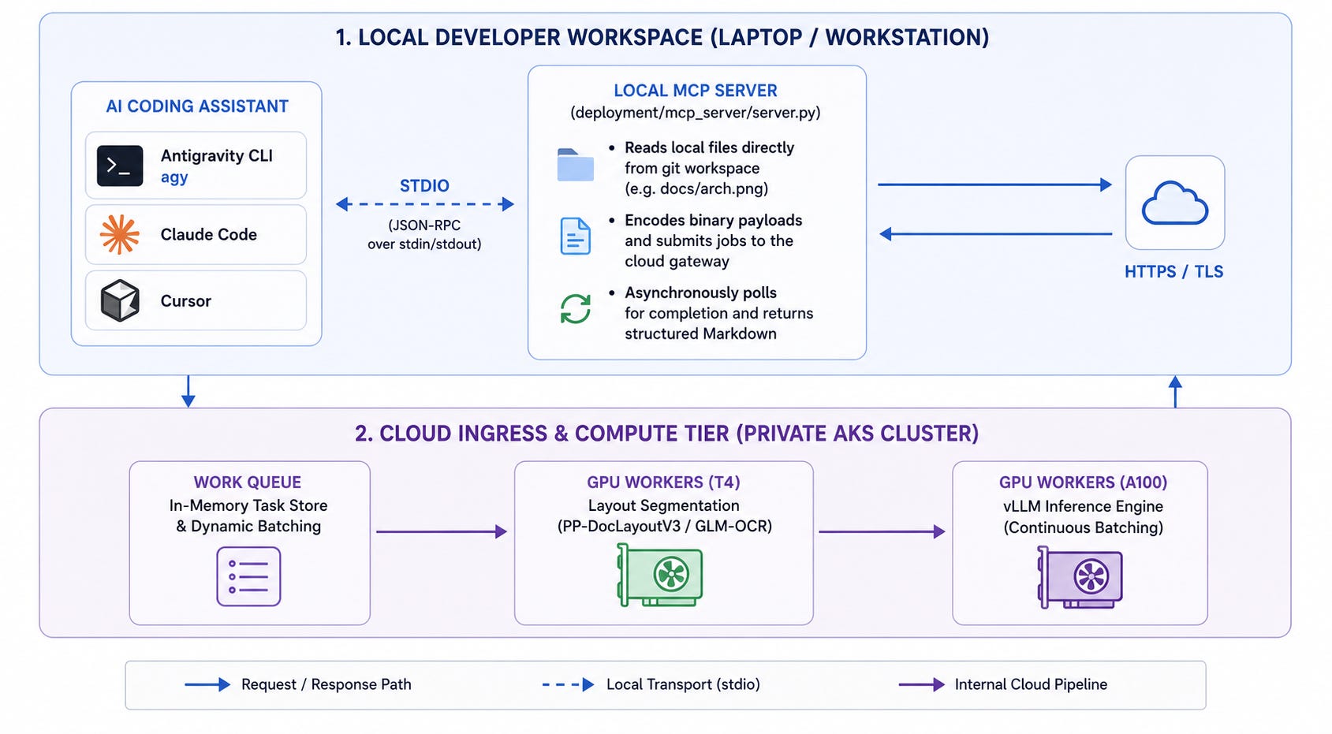Click the HTTPS / TLS cloud icon
Viewport: 1332px width, 734px height.
click(1175, 203)
